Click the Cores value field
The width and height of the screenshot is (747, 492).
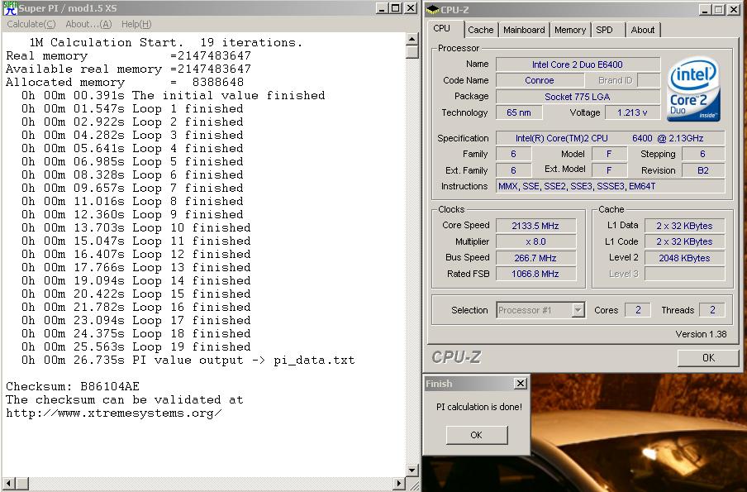click(x=637, y=310)
